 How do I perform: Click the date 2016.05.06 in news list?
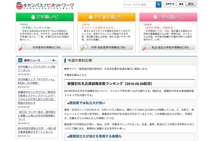[24, 107]
